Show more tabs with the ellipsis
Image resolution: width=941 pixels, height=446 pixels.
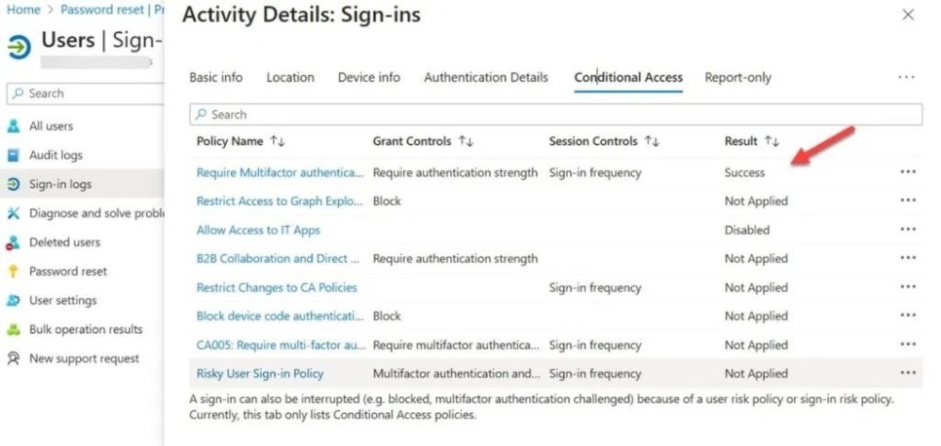pyautogui.click(x=906, y=78)
